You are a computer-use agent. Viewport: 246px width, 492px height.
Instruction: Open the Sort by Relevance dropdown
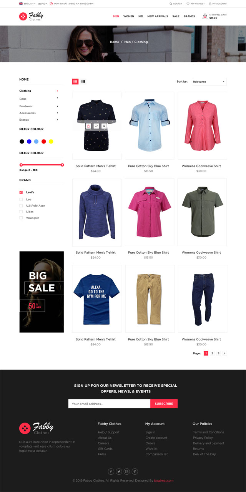209,82
